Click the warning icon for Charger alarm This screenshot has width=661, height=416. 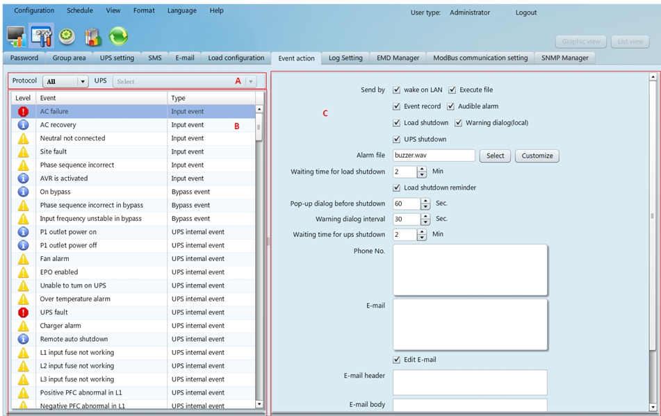click(x=23, y=326)
